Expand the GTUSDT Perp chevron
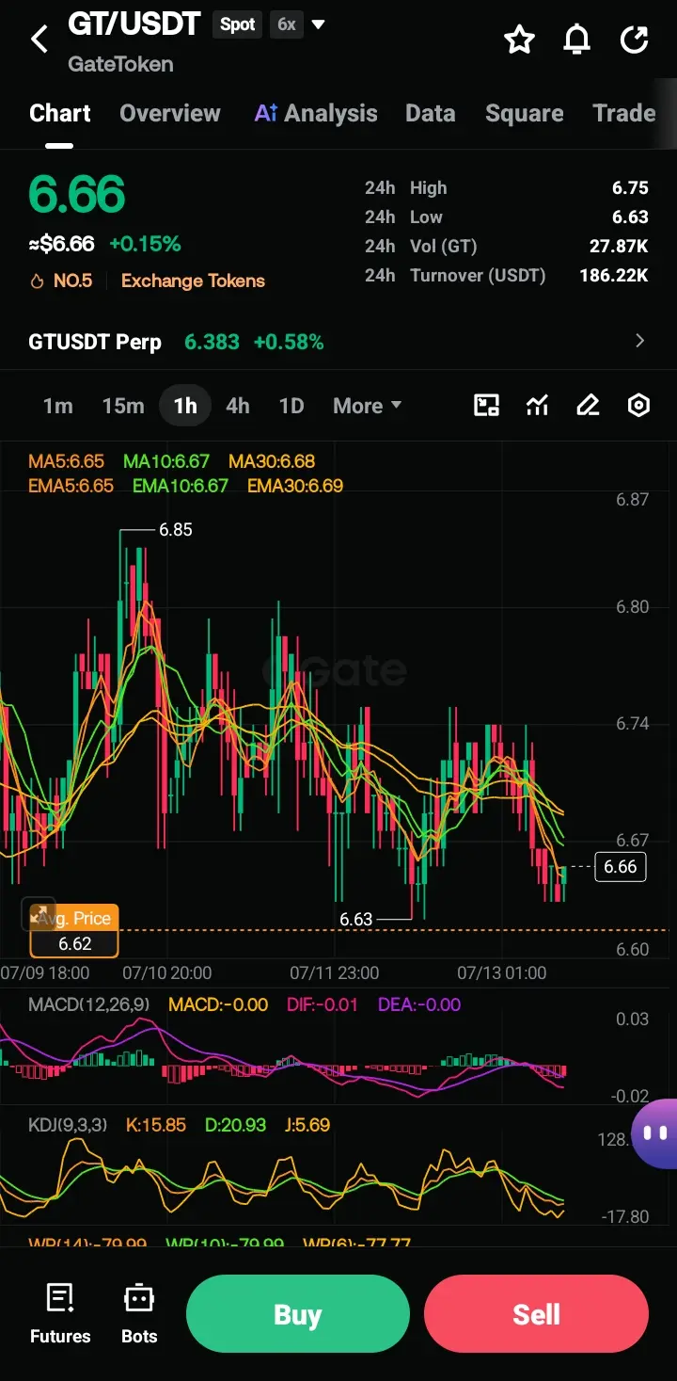 [640, 341]
